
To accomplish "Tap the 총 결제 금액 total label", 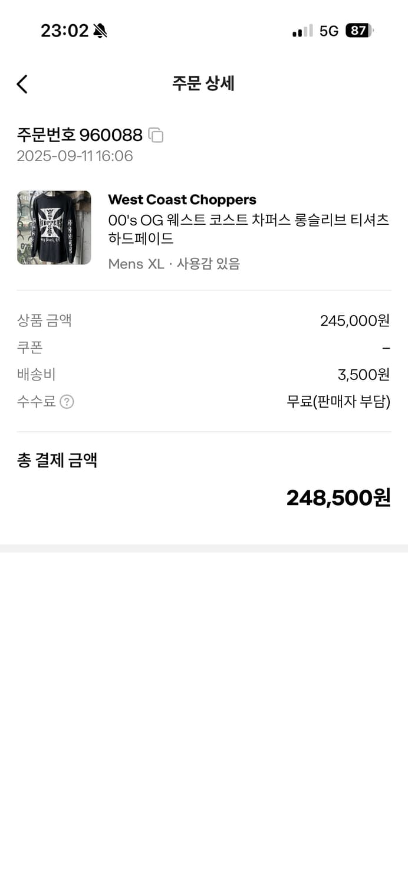I will point(57,460).
